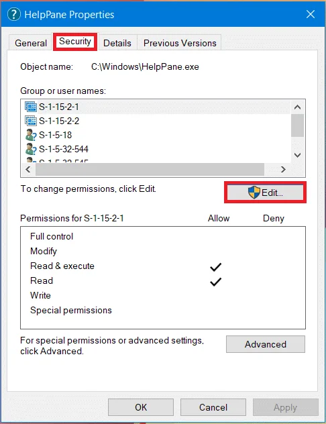The image size is (326, 424).
Task: Click the UAC shield icon on Edit
Action: click(254, 193)
